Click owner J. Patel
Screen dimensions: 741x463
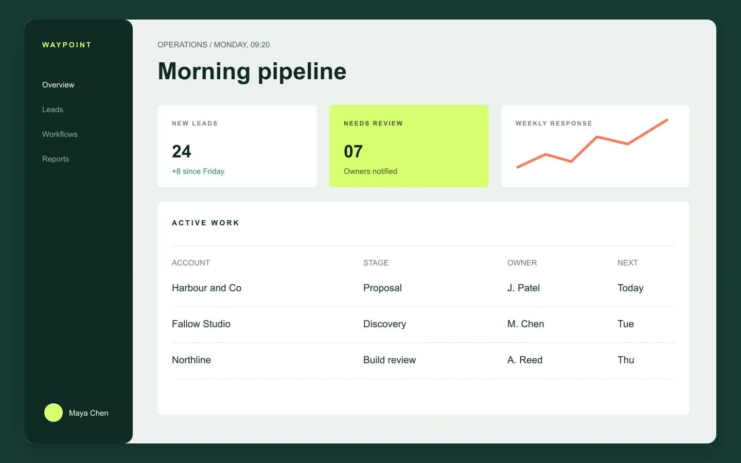[524, 288]
